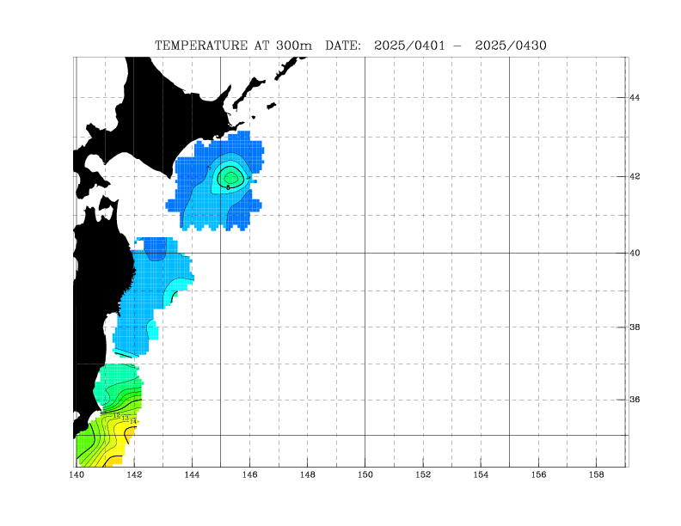This screenshot has width=681, height=526.
Task: Click the "TEMPERATURE AT 300m" title text
Action: click(x=235, y=45)
